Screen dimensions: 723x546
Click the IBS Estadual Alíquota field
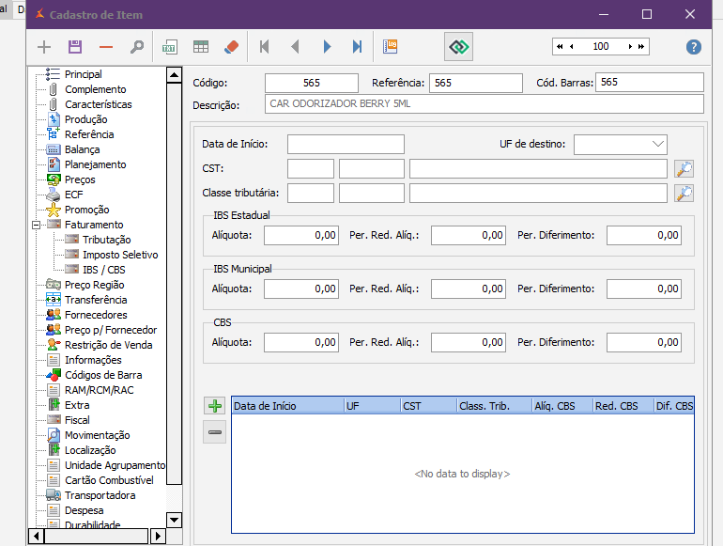(x=300, y=236)
